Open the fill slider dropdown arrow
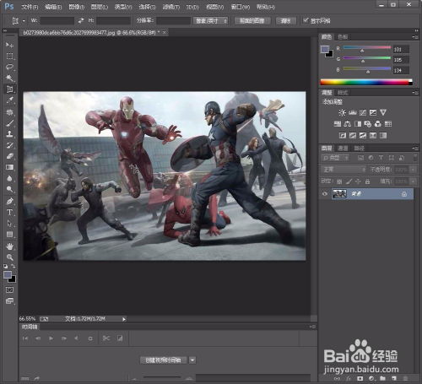The image size is (422, 384). 413,181
